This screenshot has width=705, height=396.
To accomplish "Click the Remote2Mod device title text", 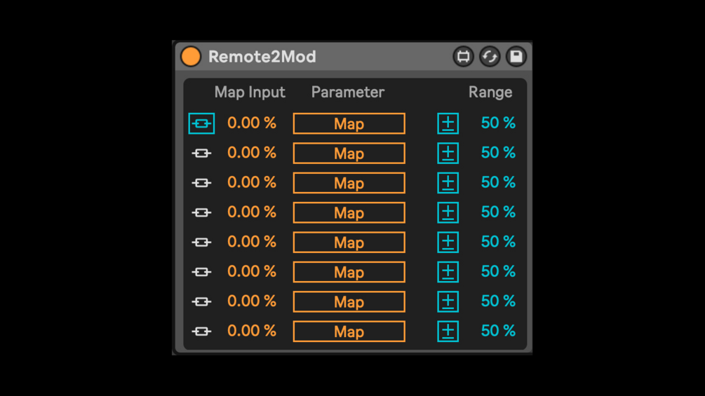I will (x=262, y=57).
